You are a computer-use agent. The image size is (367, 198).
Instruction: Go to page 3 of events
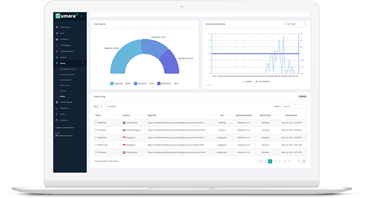click(280, 161)
